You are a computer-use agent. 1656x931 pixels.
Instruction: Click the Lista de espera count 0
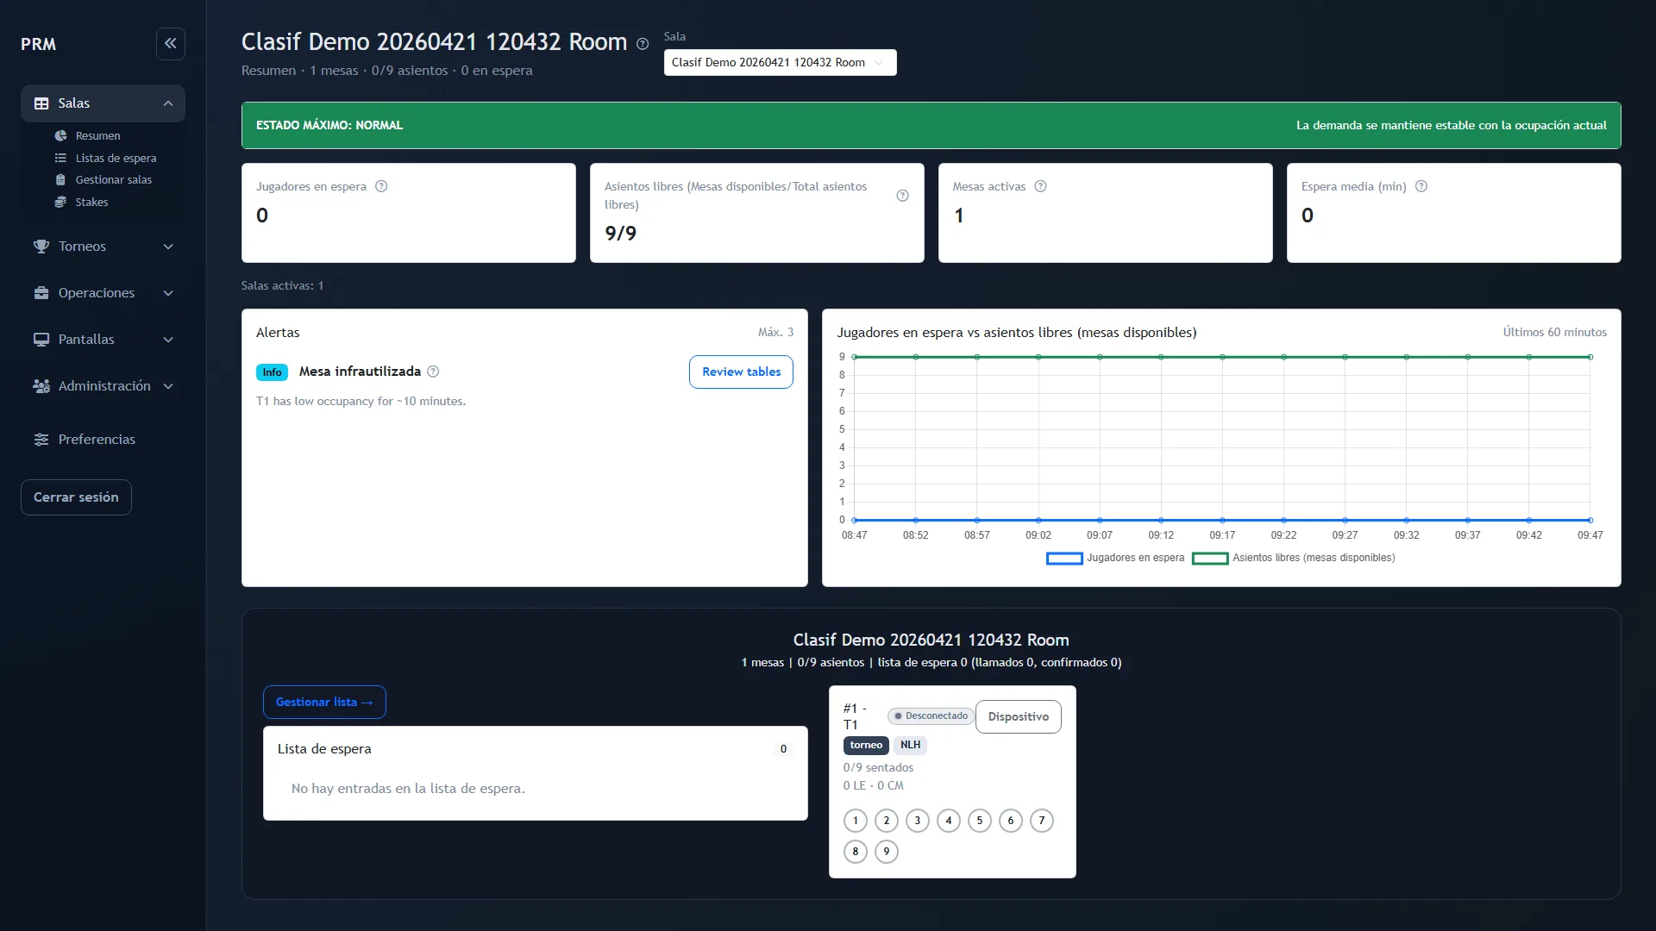pyautogui.click(x=783, y=749)
